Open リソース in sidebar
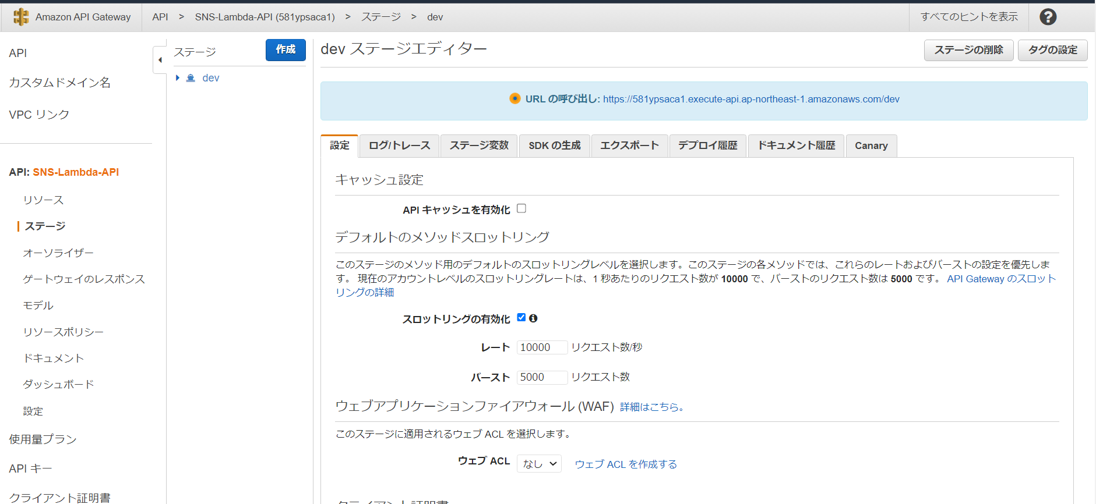The width and height of the screenshot is (1096, 504). tap(43, 200)
